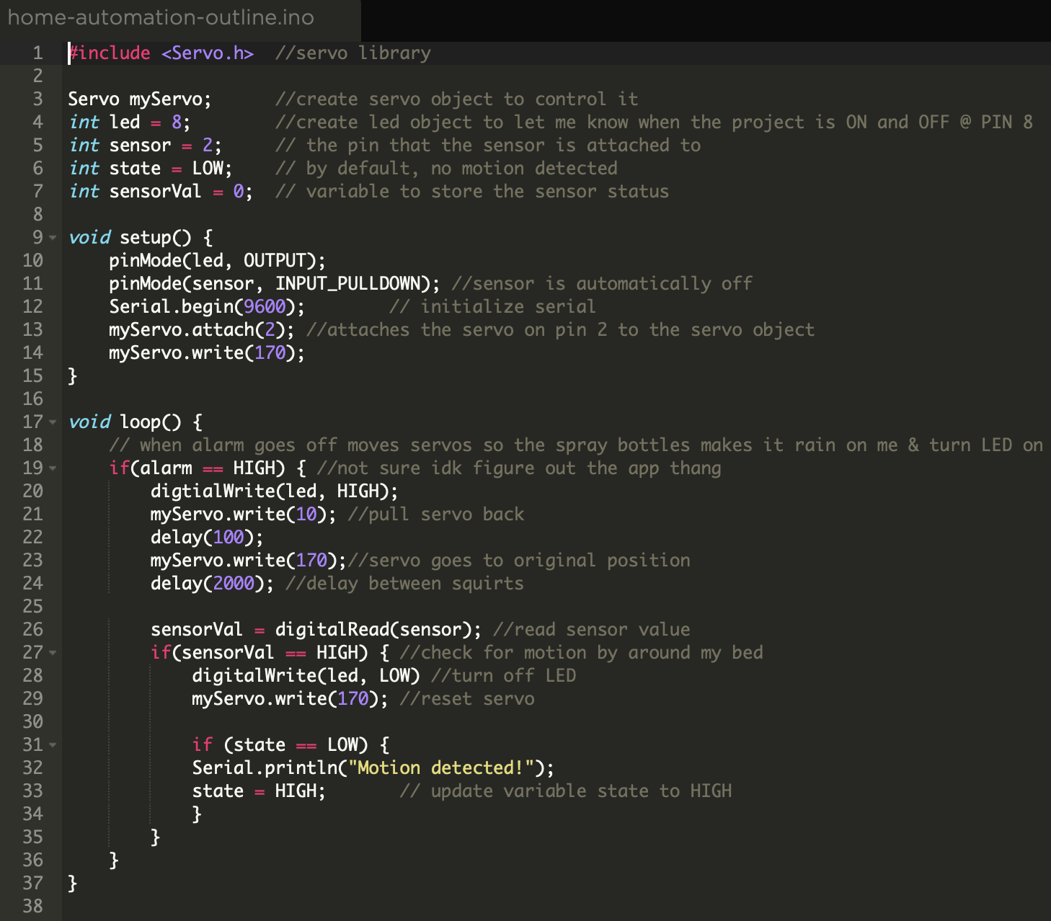Screen dimensions: 1051x921
Task: Click 'Servo myServo;' declaration
Action: [140, 99]
